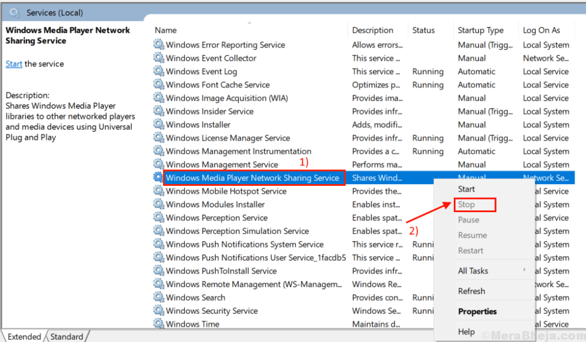Select Refresh in the context menu
Image resolution: width=586 pixels, height=342 pixels.
[472, 291]
